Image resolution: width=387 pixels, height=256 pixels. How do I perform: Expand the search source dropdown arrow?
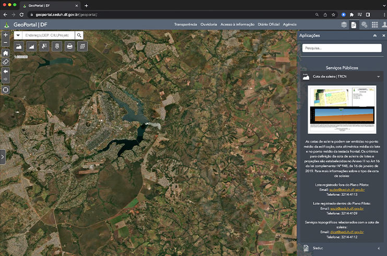pos(18,35)
